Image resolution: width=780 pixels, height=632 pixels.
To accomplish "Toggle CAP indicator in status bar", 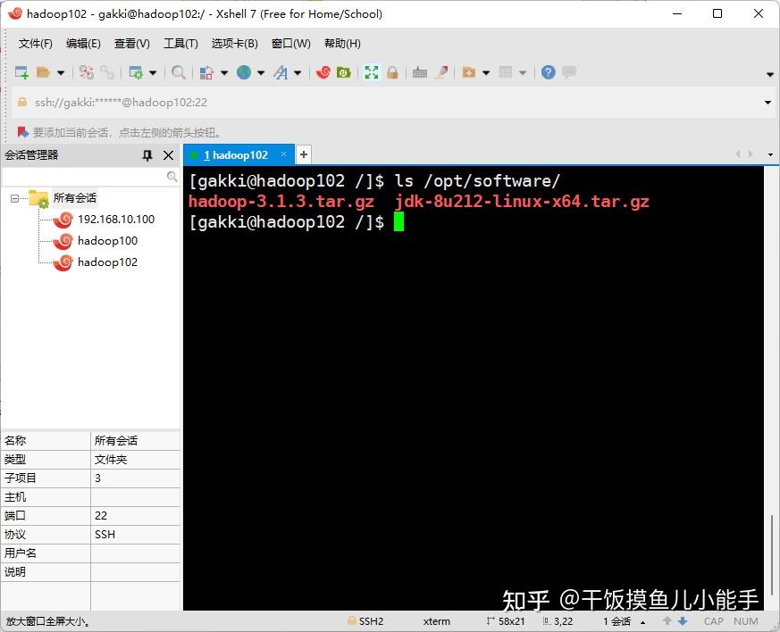I will pyautogui.click(x=713, y=621).
